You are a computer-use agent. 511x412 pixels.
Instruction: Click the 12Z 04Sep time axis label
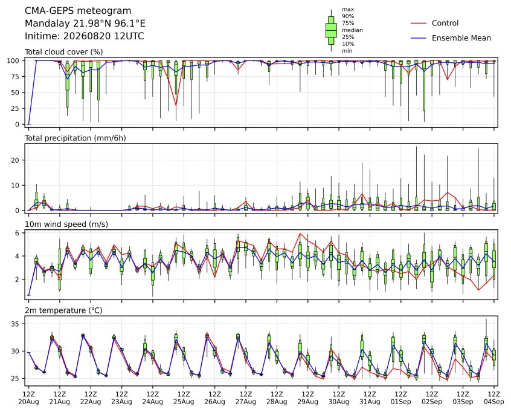[494, 398]
